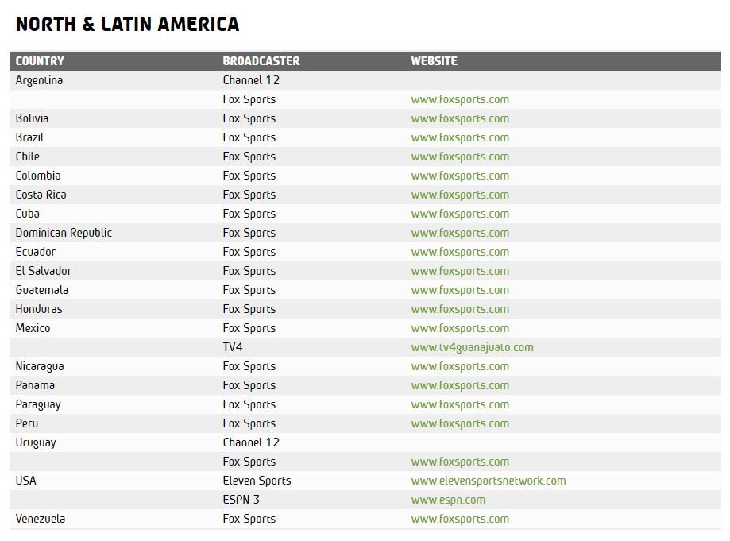Click the Venezuela country name
This screenshot has height=541, width=730.
pyautogui.click(x=41, y=519)
